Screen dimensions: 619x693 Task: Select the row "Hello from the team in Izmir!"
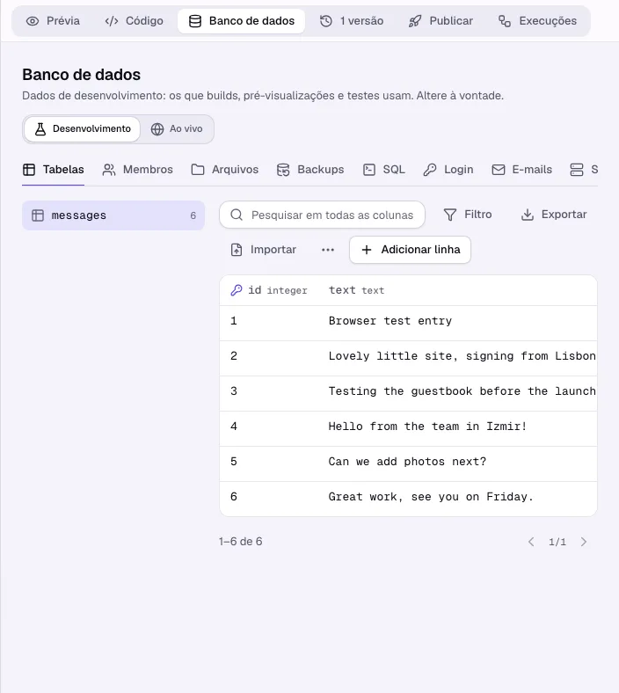(x=408, y=427)
